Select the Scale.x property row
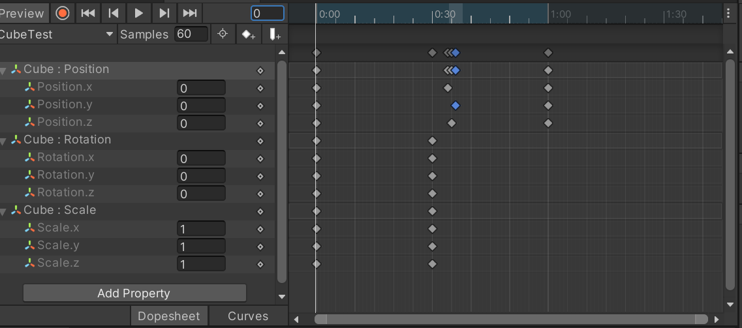 137,228
